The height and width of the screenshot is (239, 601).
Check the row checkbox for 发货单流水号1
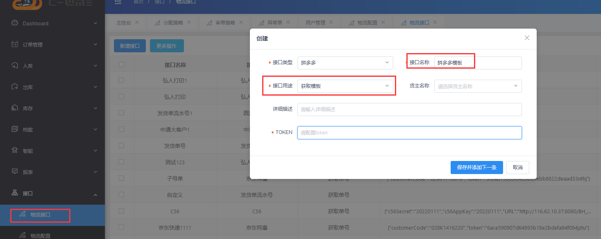pyautogui.click(x=121, y=113)
